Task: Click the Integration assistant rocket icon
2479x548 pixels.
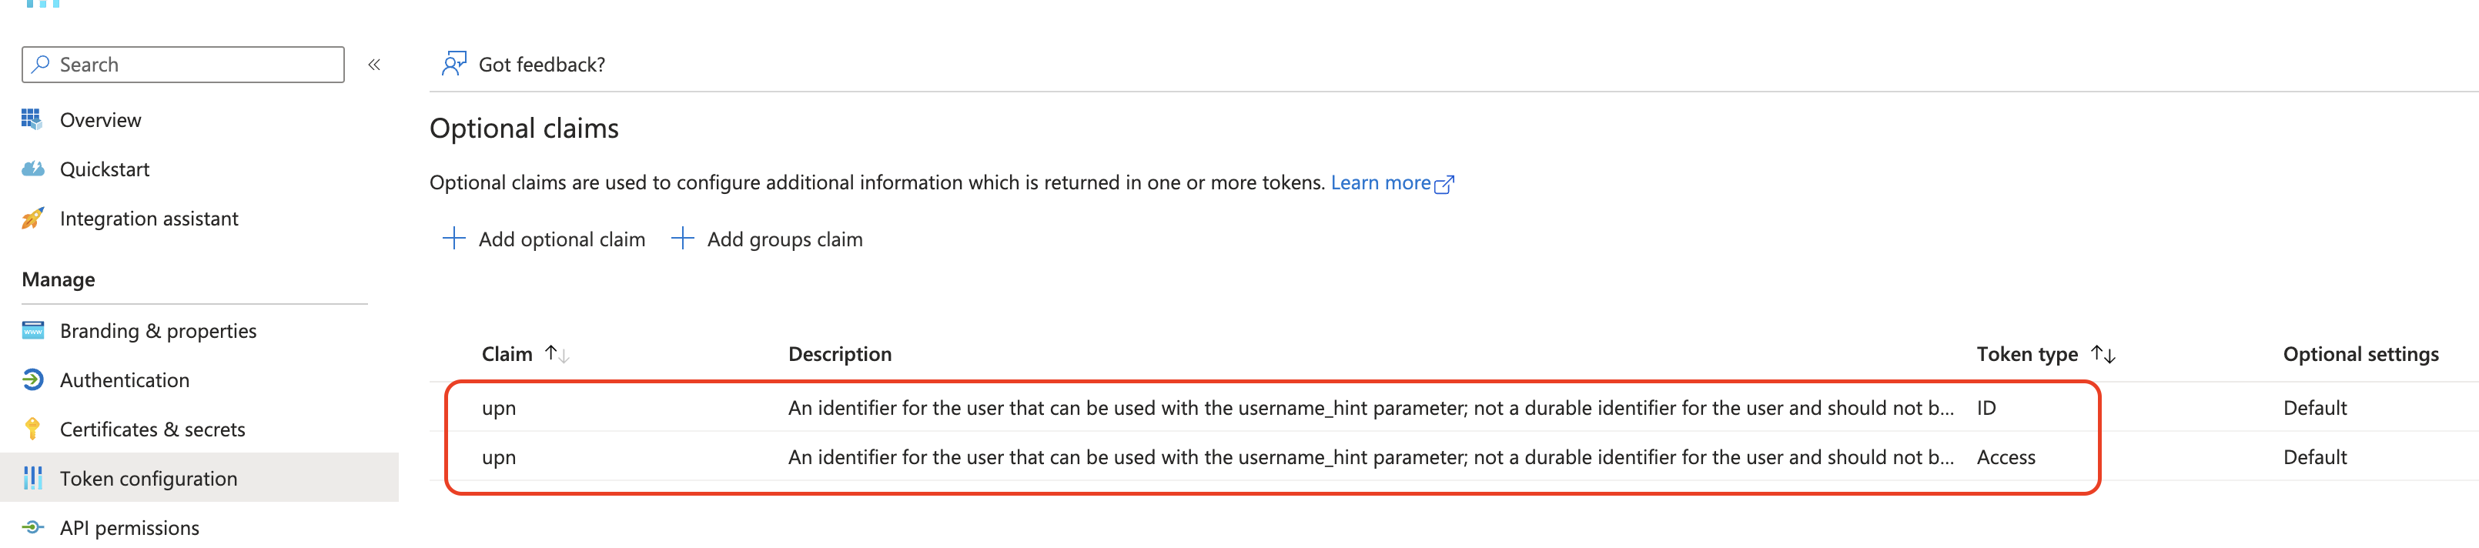Action: pos(32,219)
